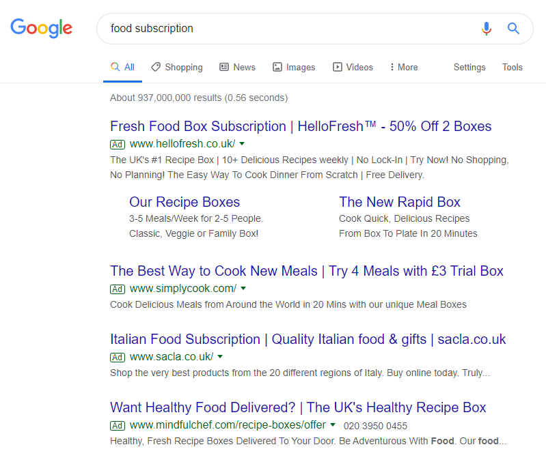Click Sacla description about regions of Italy
This screenshot has width=546, height=462.
point(300,373)
